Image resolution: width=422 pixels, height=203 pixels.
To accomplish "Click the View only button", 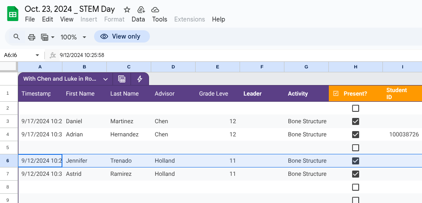I will pos(122,36).
